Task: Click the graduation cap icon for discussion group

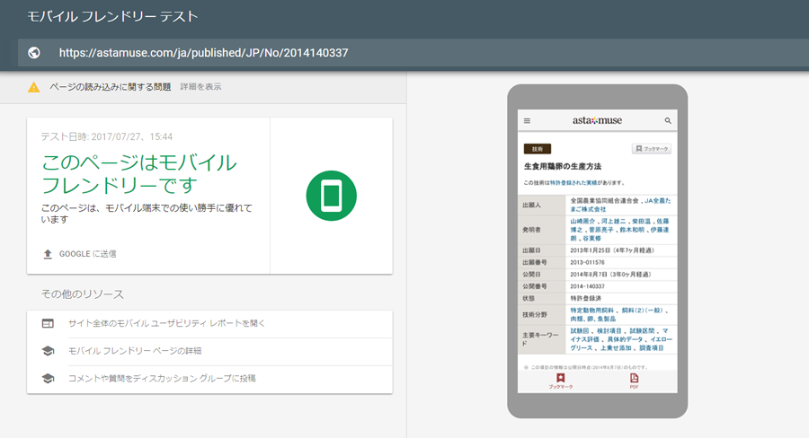Action: coord(48,378)
